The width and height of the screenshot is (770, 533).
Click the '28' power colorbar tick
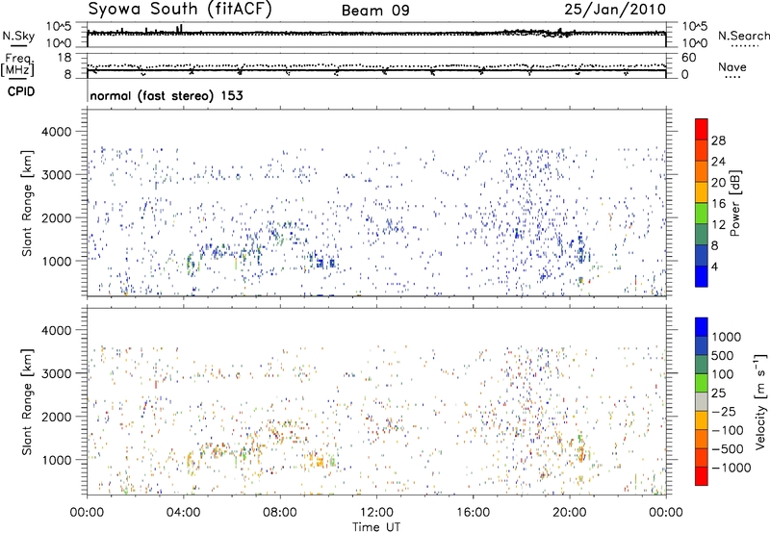click(x=718, y=140)
